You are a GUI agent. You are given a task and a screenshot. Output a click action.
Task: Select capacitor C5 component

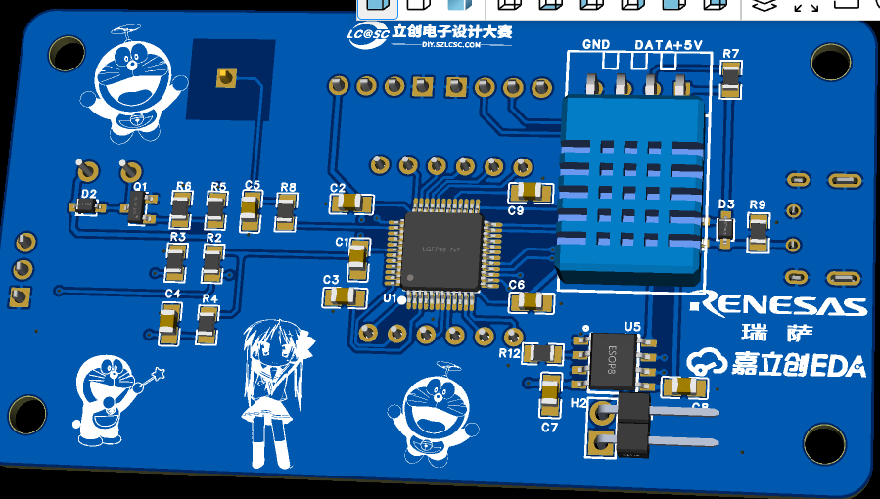coord(251,210)
